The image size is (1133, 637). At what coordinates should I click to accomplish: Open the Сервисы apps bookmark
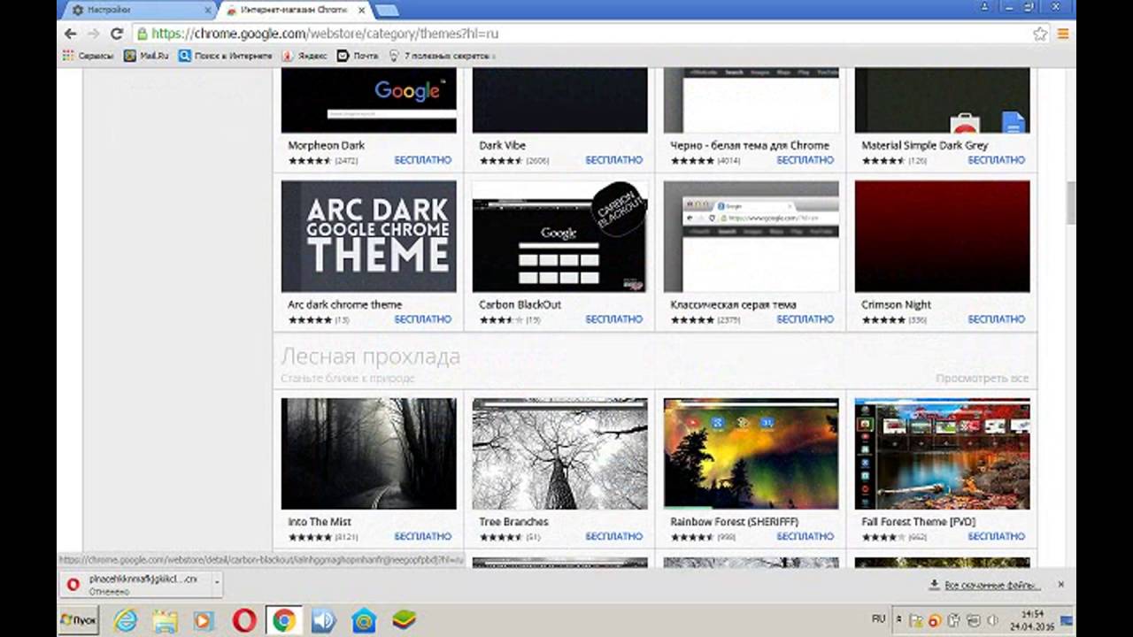click(x=88, y=56)
